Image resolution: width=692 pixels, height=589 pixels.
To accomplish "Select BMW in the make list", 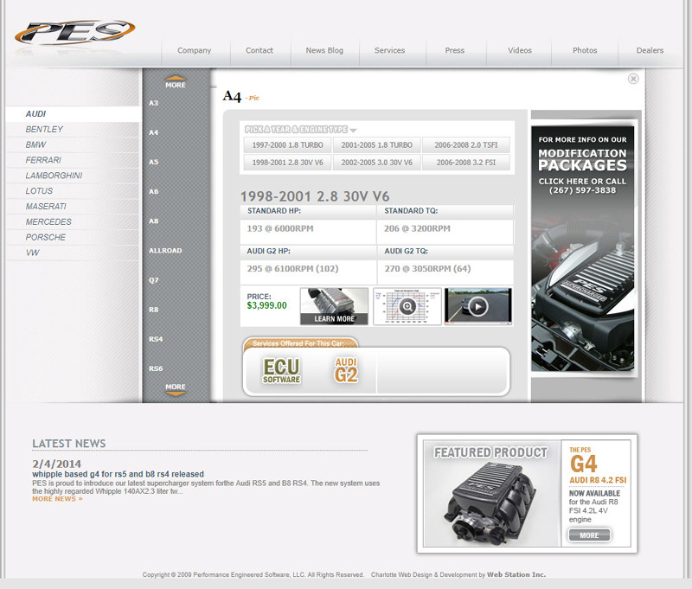I will pos(73,144).
